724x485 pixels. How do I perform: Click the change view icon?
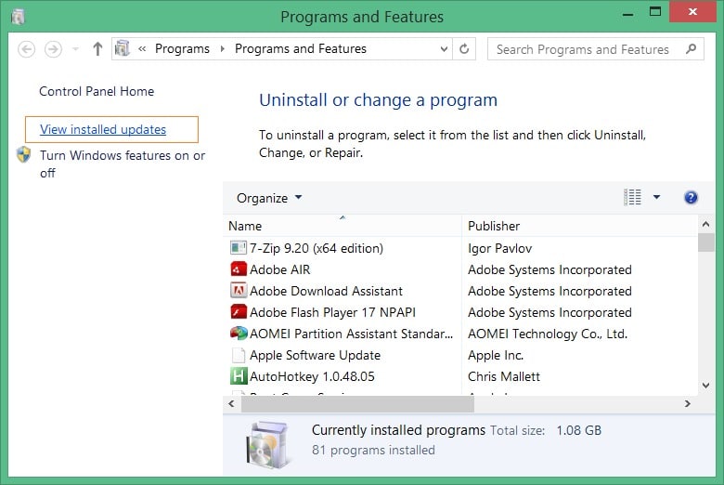click(633, 197)
